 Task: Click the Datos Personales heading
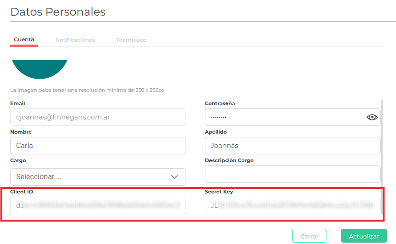pyautogui.click(x=58, y=12)
